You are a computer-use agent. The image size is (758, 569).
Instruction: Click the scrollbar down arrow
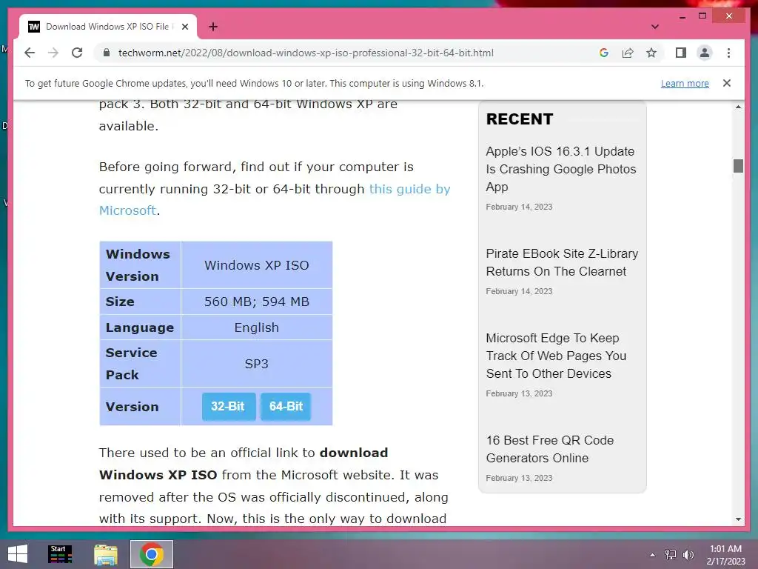point(738,519)
